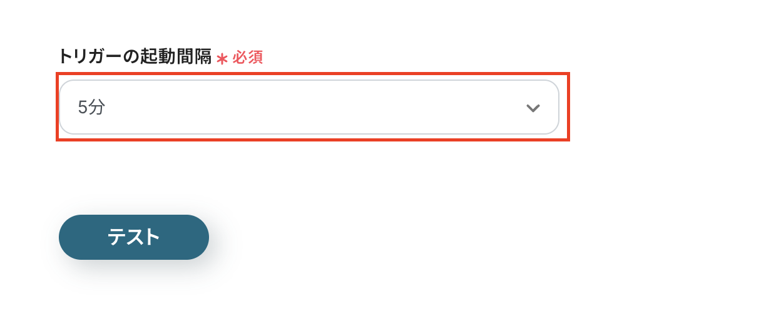The image size is (781, 318).
Task: Open the トリガーの起動間隔 dropdown
Action: pos(309,107)
